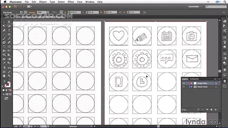Select the Mesh tool
Screen dimensions: 228x128
tap(4, 59)
